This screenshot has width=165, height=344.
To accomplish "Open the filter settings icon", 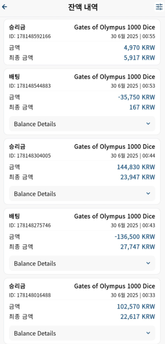I will tap(159, 7).
